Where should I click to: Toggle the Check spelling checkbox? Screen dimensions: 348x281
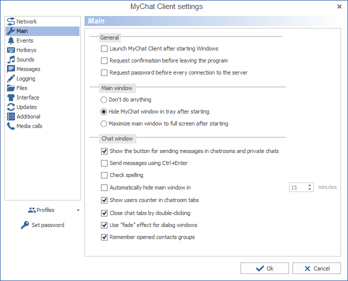[104, 175]
